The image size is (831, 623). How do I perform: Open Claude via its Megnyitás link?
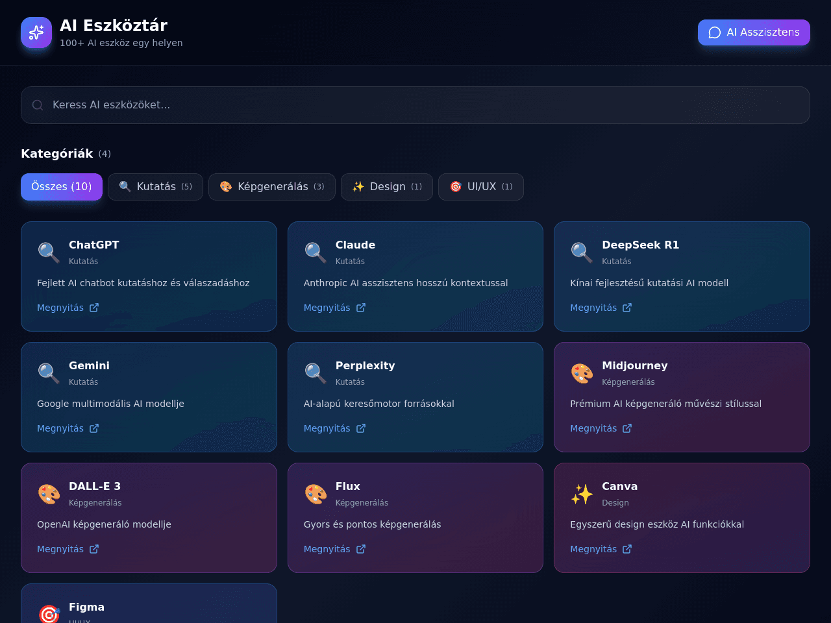click(x=335, y=308)
